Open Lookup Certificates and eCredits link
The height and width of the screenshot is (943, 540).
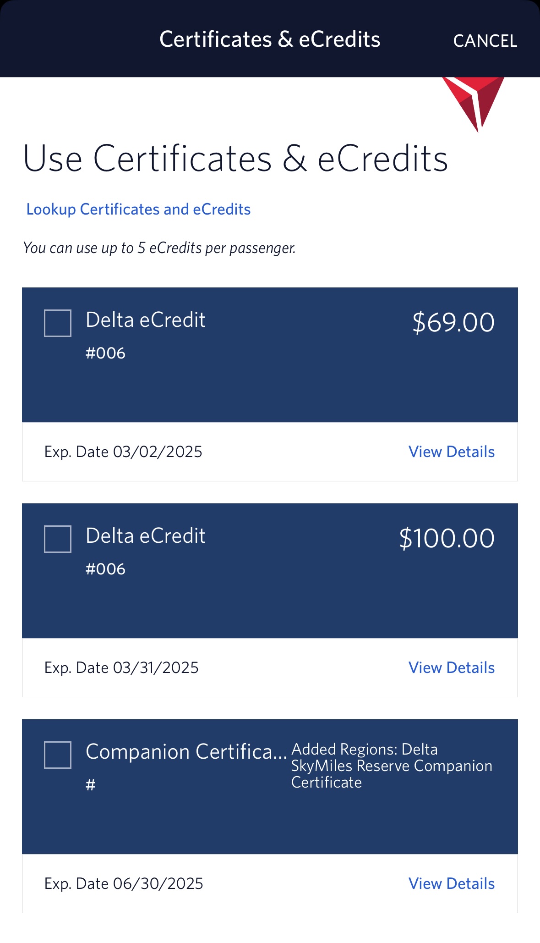point(138,210)
